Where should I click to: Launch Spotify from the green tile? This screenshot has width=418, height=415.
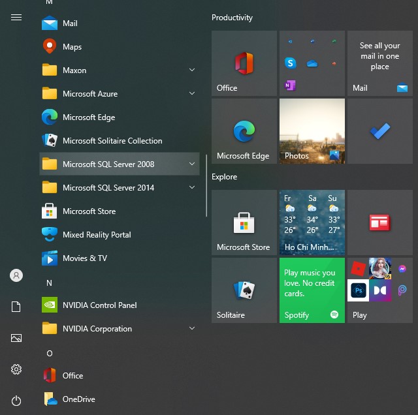coord(312,290)
